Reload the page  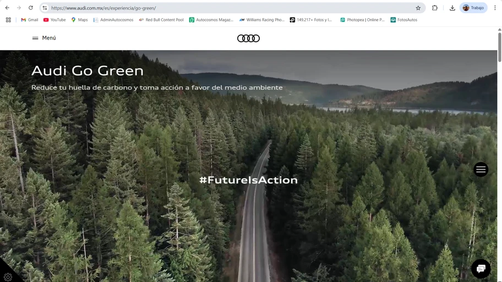pos(31,8)
